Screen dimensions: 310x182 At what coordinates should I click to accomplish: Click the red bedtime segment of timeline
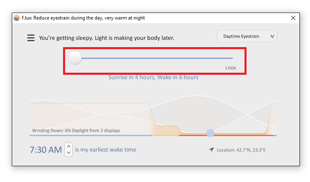[226, 135]
